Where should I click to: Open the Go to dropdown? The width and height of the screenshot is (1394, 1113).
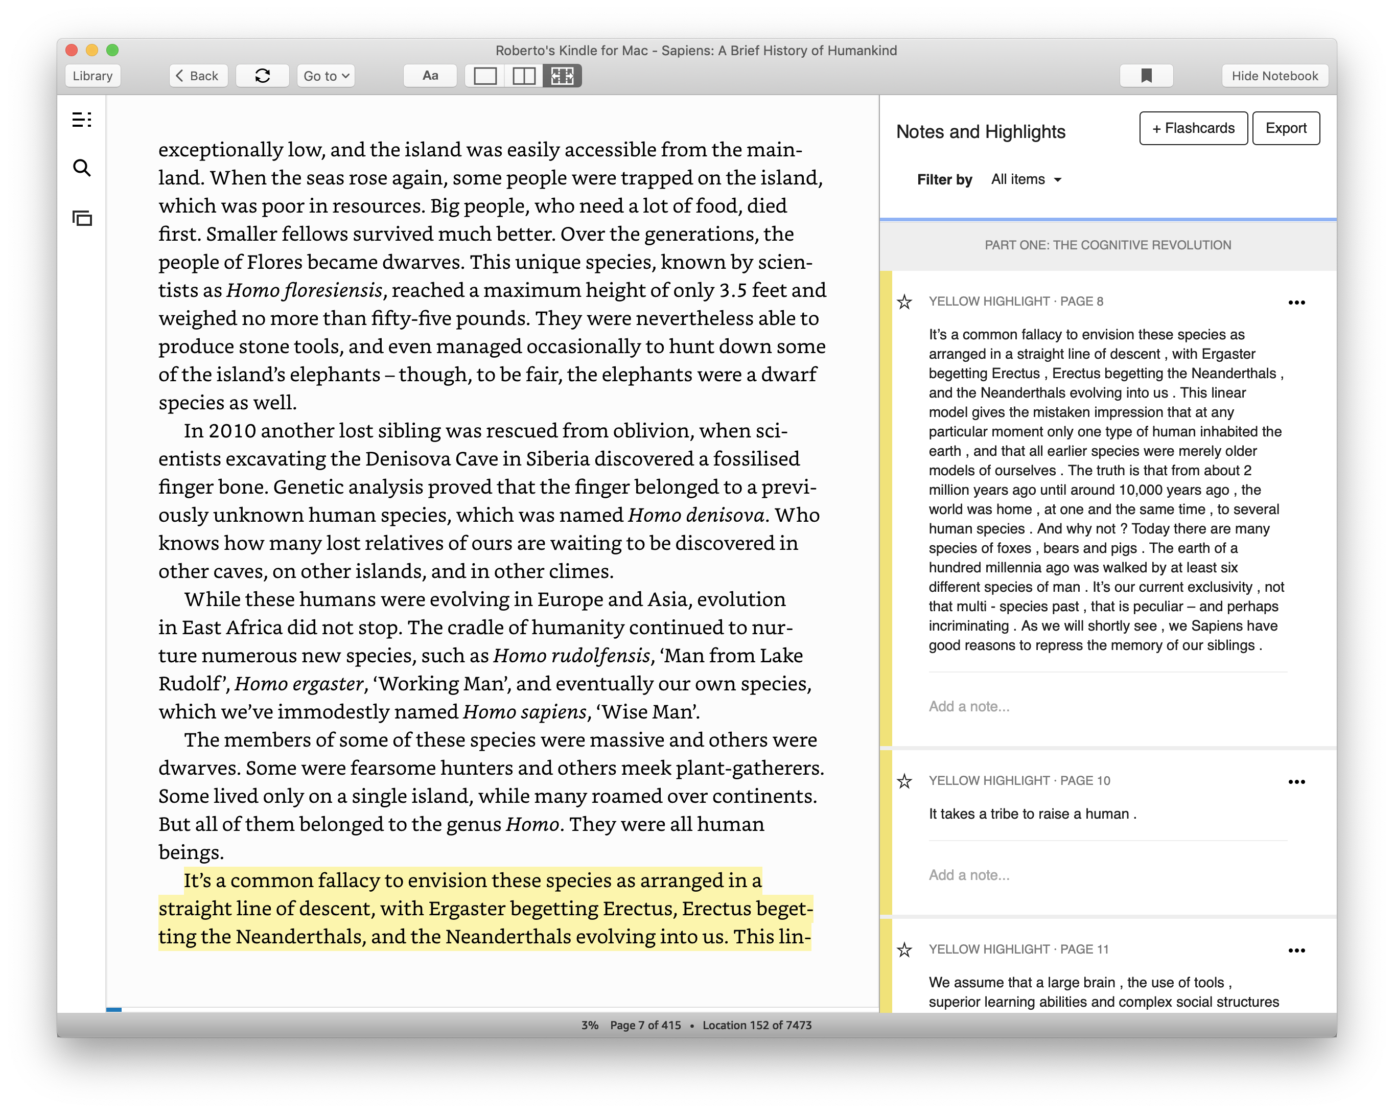coord(327,76)
